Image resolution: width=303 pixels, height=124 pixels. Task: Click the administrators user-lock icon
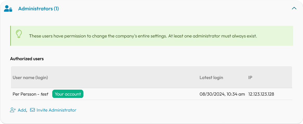pyautogui.click(x=8, y=9)
